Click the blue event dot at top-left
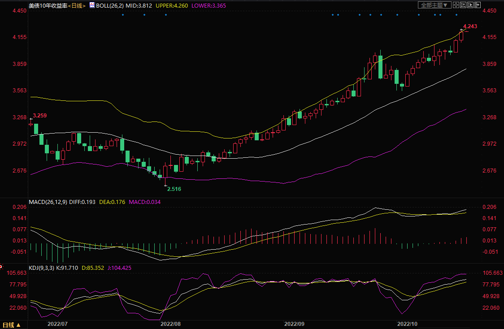 [122, 15]
